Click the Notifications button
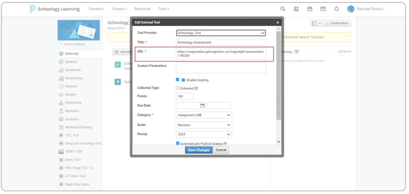 pos(338,23)
